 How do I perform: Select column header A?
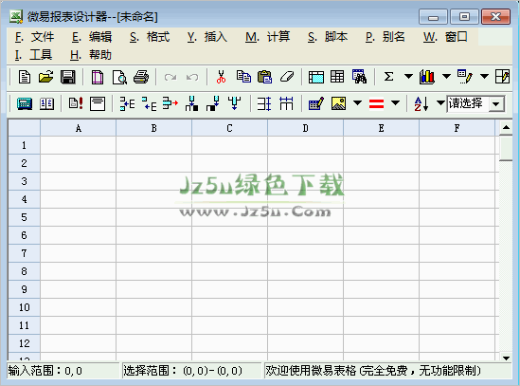point(79,128)
